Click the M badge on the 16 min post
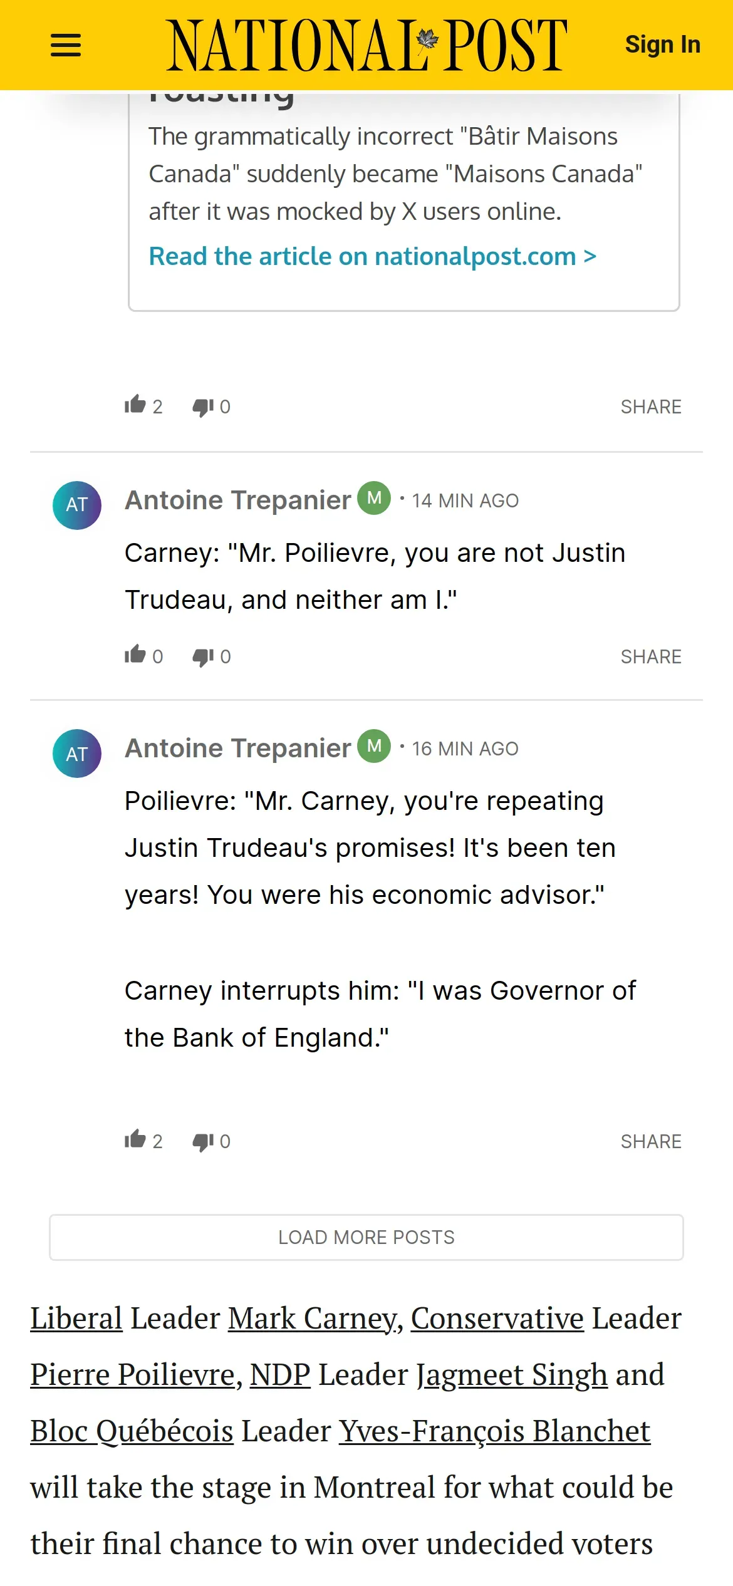 pyautogui.click(x=374, y=746)
